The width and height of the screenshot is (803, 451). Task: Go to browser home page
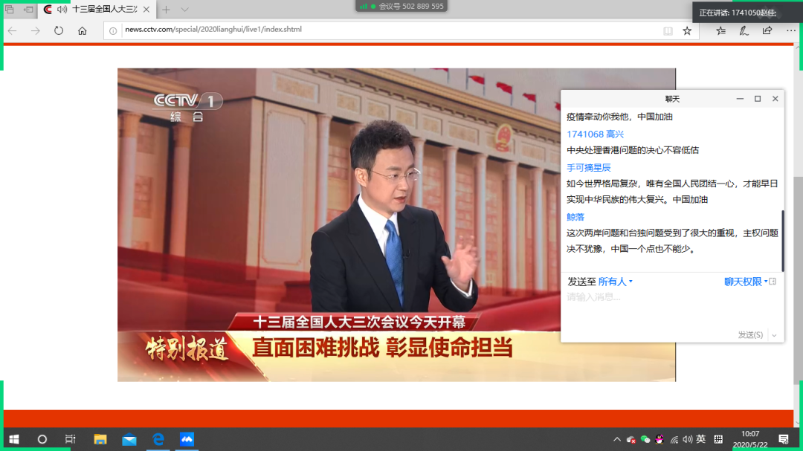(x=82, y=30)
